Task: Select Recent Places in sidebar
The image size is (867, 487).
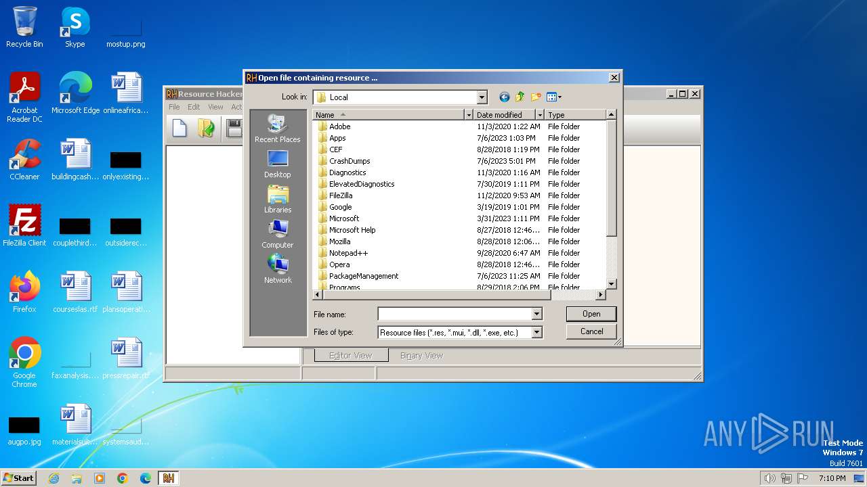Action: pos(278,129)
